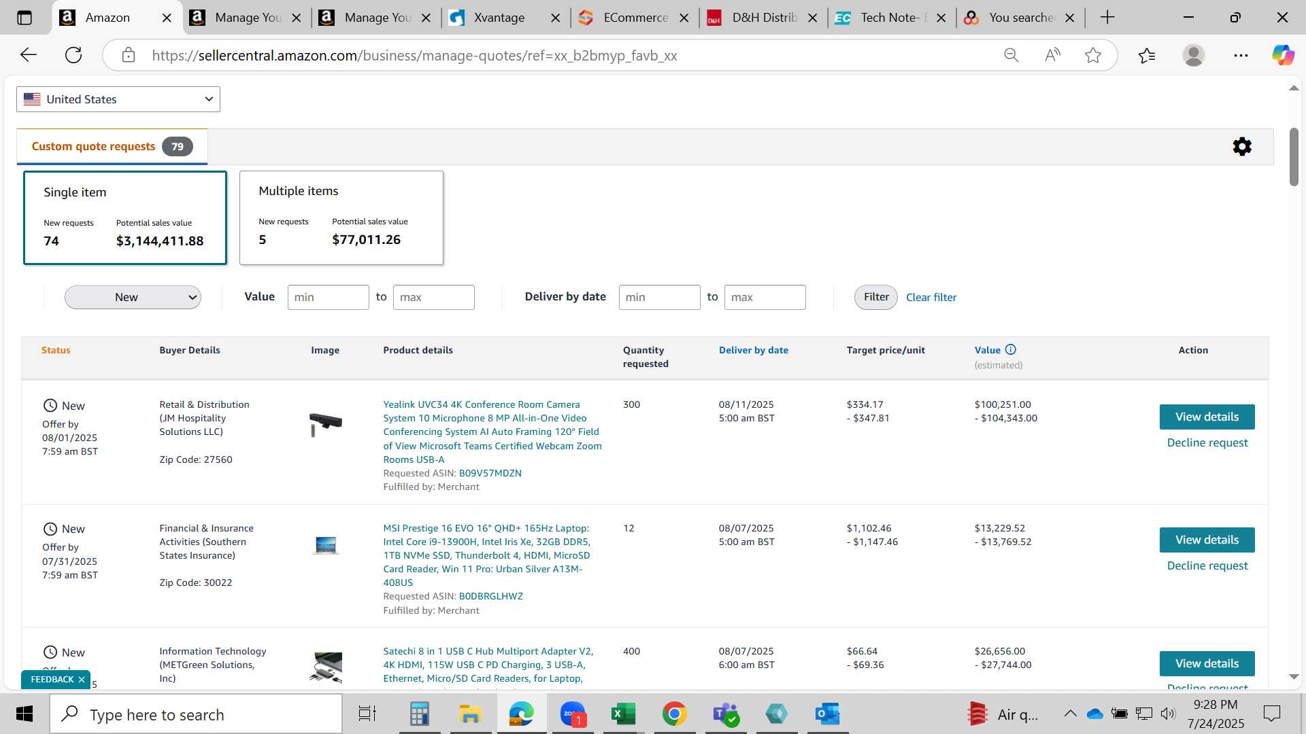View details for Yealink UVC34 request
The image size is (1306, 734).
pyautogui.click(x=1207, y=417)
